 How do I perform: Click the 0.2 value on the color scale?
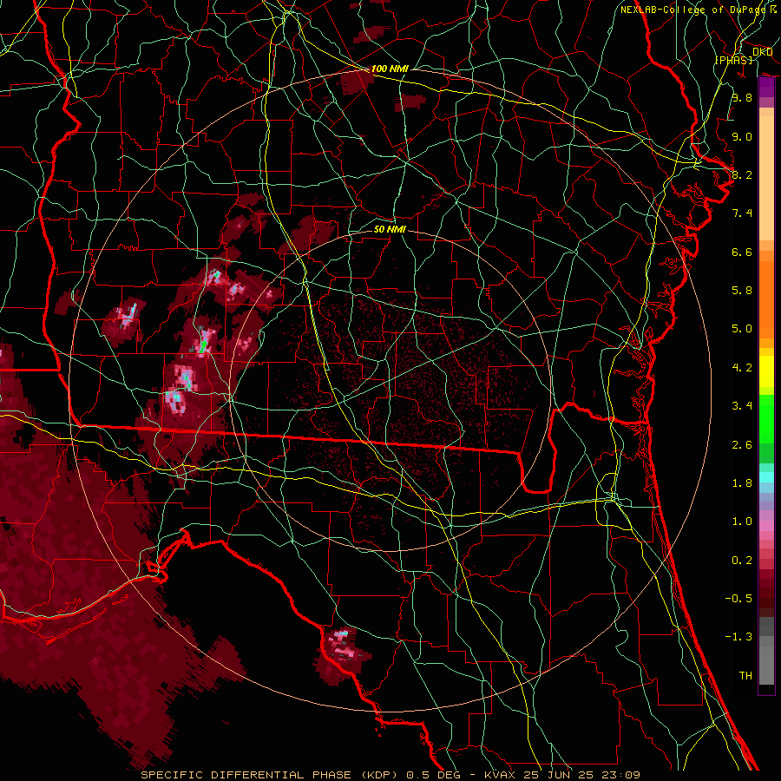point(742,561)
